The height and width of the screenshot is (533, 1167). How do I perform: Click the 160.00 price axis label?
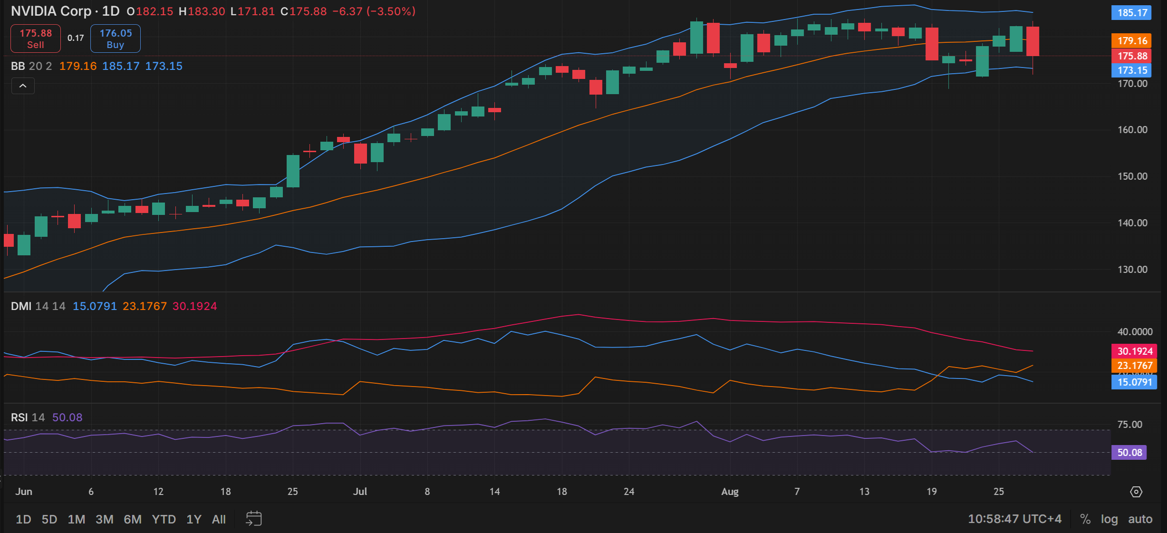(x=1132, y=130)
